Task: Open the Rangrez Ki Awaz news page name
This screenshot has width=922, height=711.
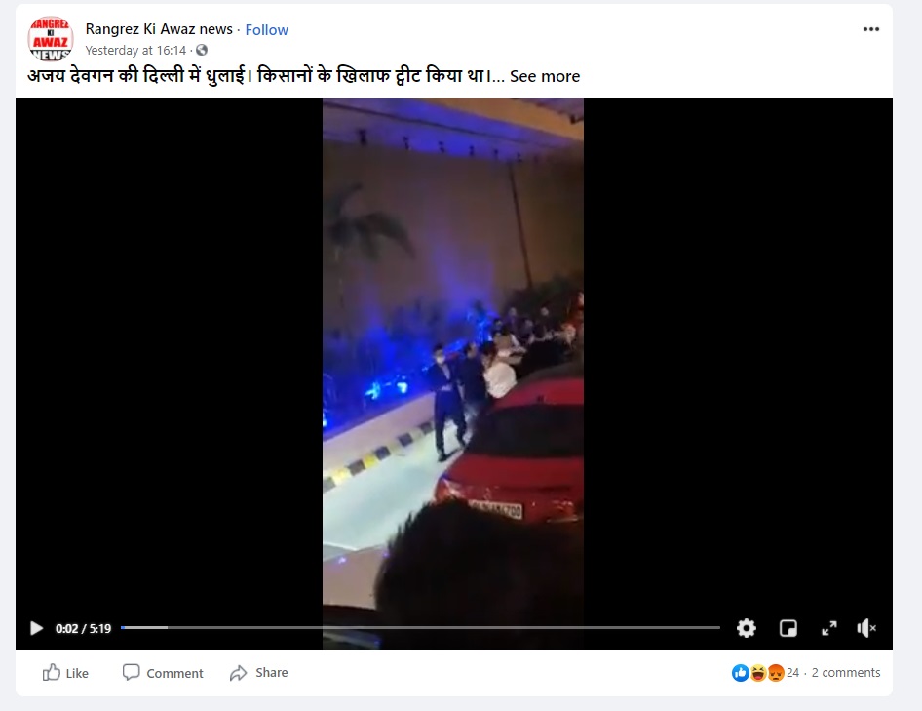Action: (x=159, y=29)
